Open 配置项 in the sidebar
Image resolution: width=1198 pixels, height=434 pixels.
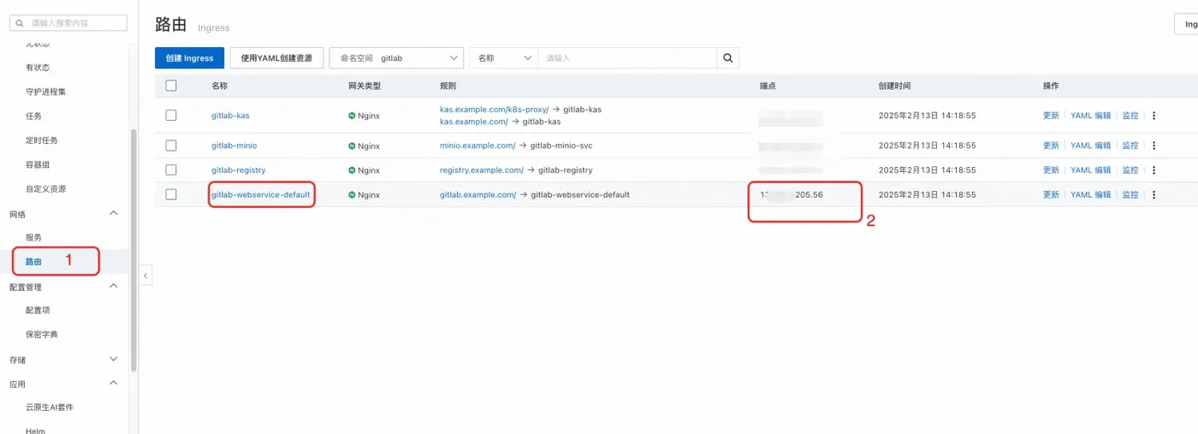click(x=38, y=310)
